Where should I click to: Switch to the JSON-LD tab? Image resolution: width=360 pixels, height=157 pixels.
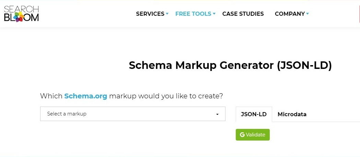click(254, 114)
